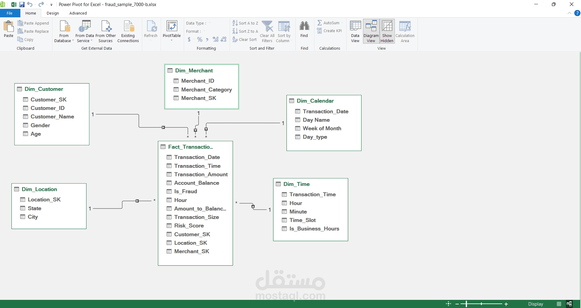Toggle Show Hidden
The image size is (581, 308).
click(387, 31)
